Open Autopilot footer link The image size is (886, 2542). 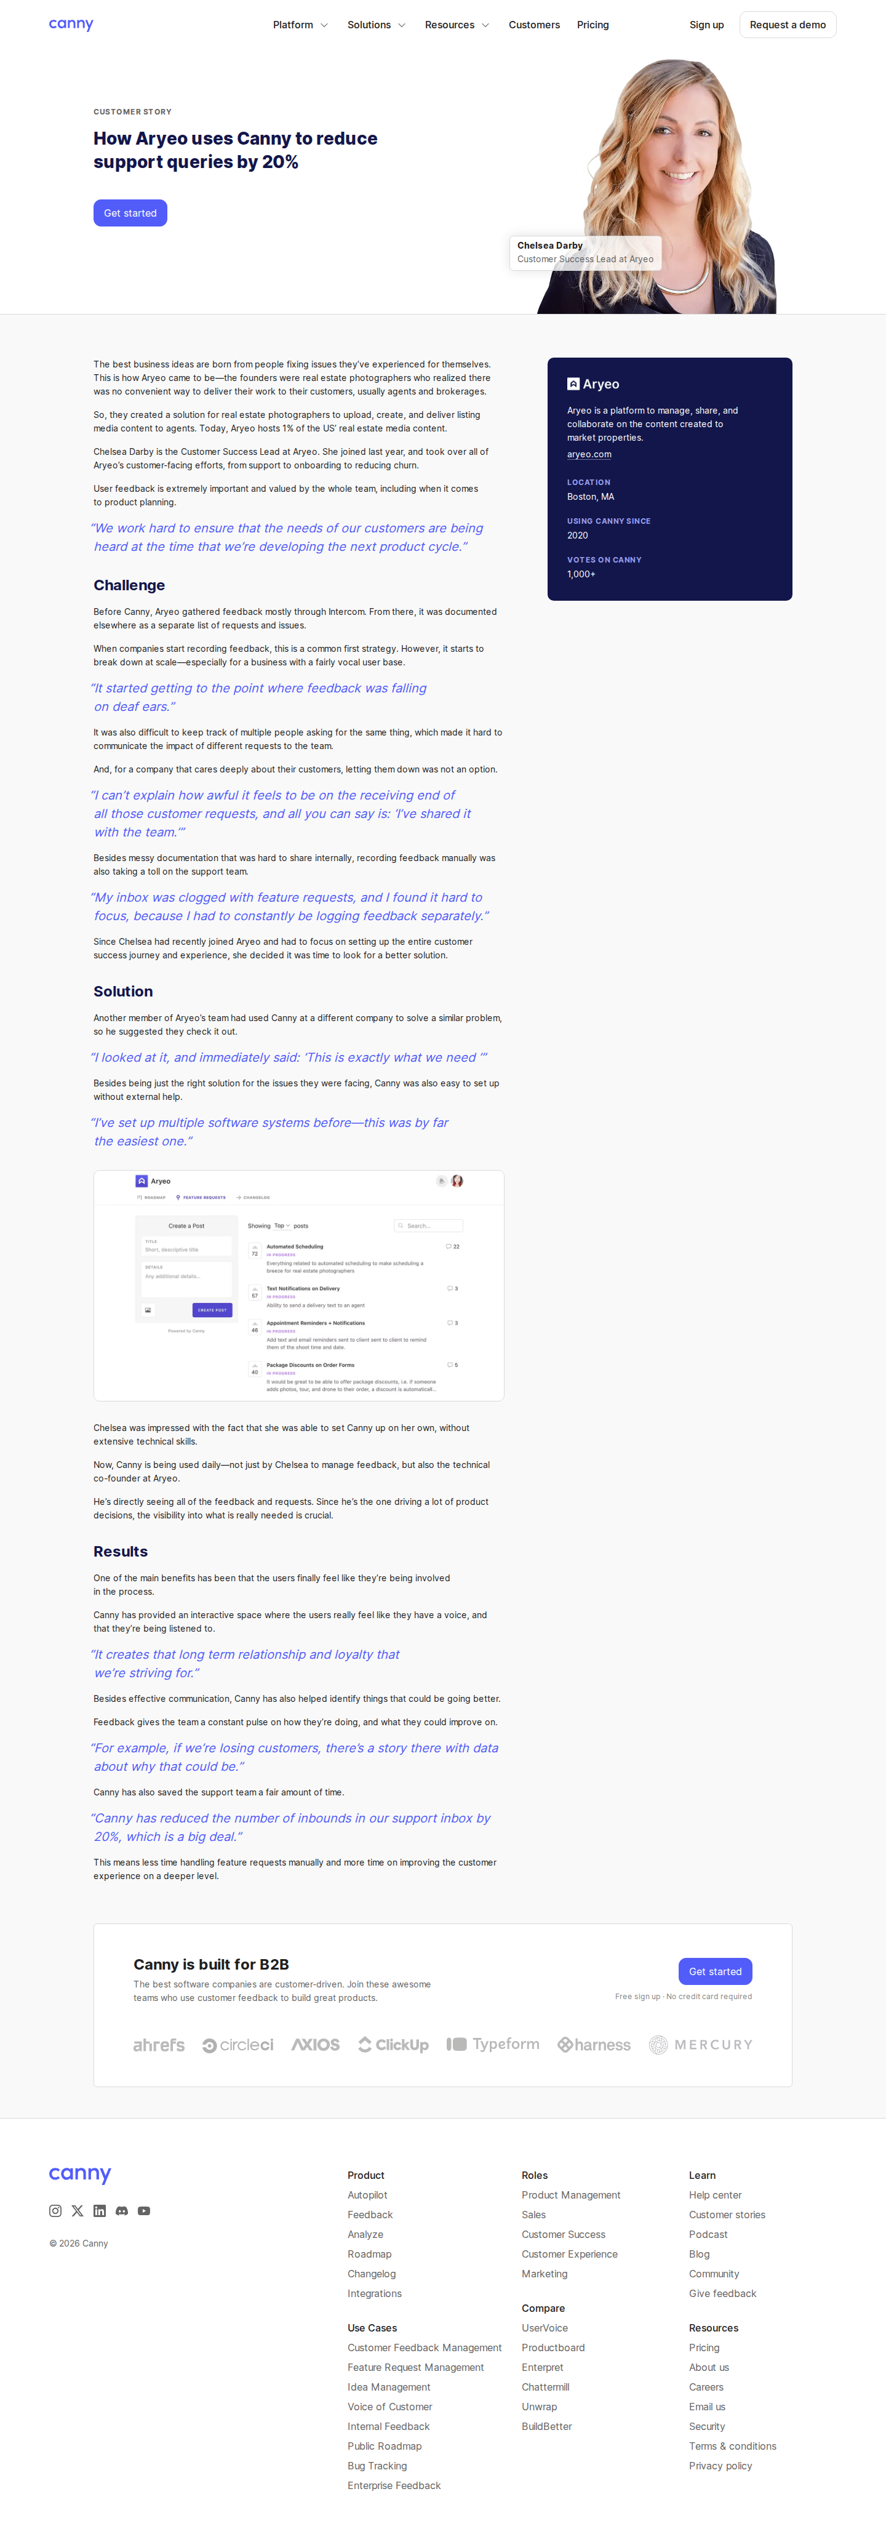pos(367,2195)
